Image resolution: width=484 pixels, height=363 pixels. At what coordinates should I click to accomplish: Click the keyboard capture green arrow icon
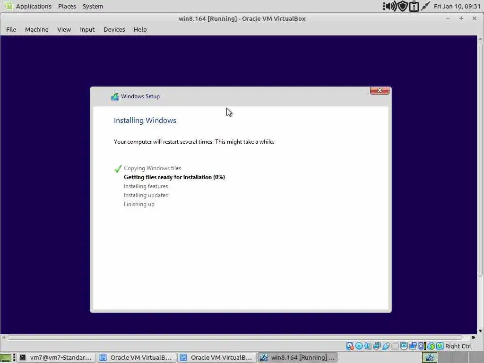coord(440,346)
